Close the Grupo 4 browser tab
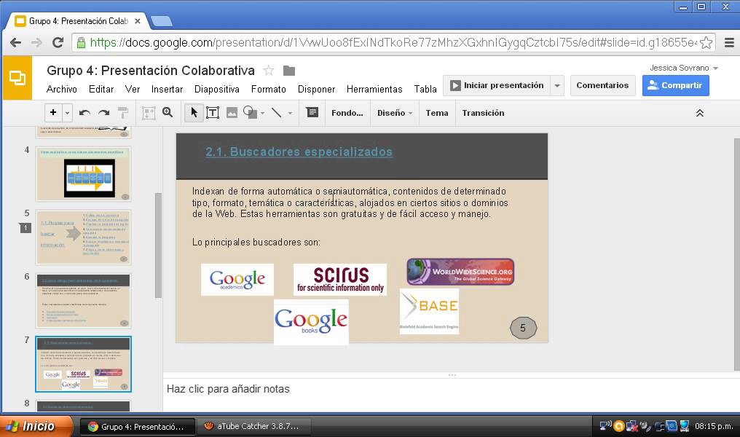The height and width of the screenshot is (437, 740). [x=138, y=21]
